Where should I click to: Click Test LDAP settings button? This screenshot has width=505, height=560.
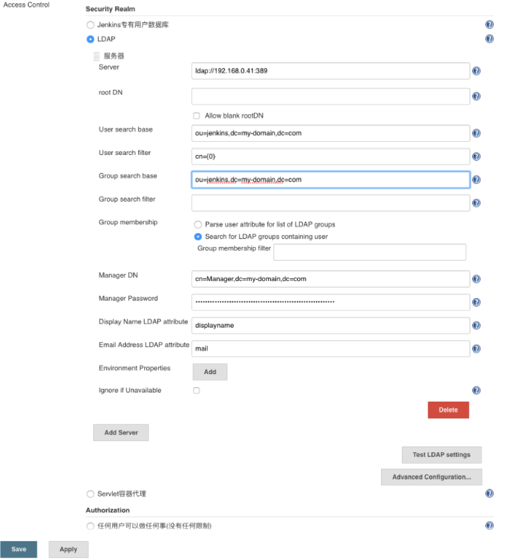point(441,455)
